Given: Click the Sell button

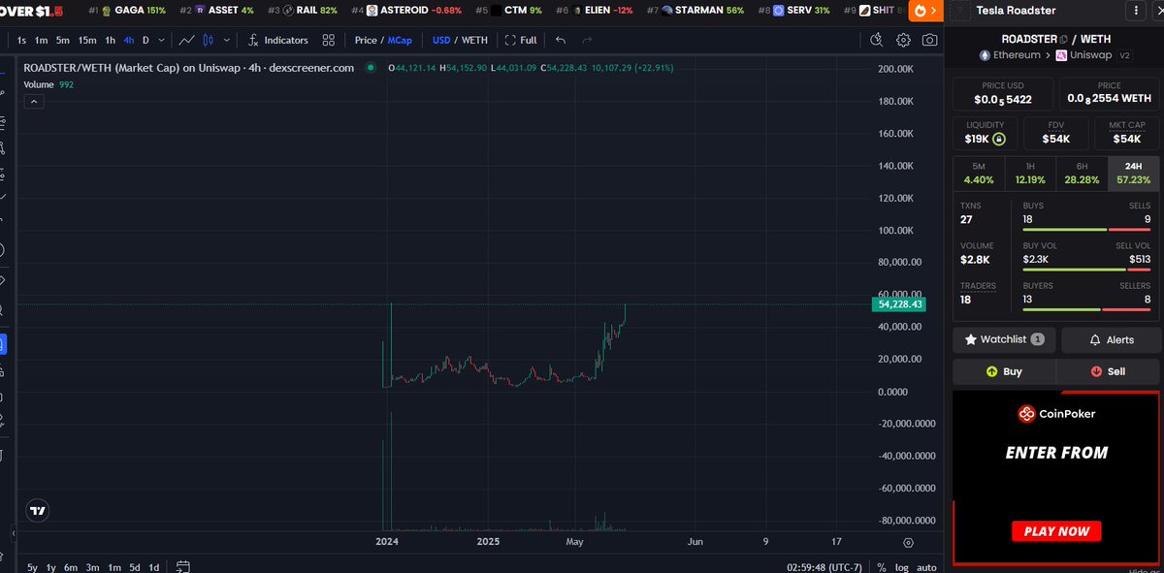Looking at the screenshot, I should 1108,371.
